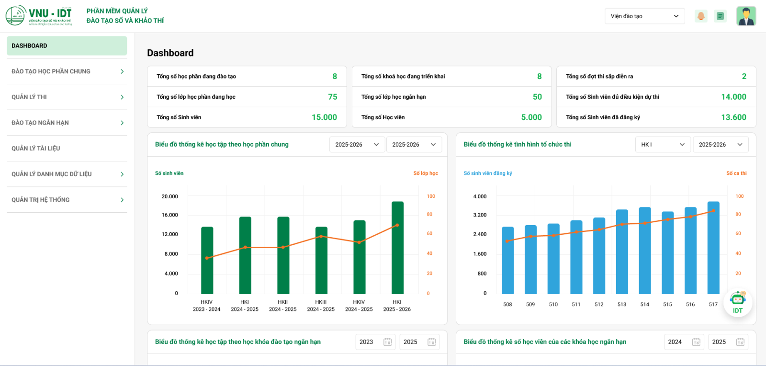Screen dimensions: 766x366
Task: Expand the ĐÀO TẠO HỌC PHẦN CHUNG menu
Action: point(67,71)
